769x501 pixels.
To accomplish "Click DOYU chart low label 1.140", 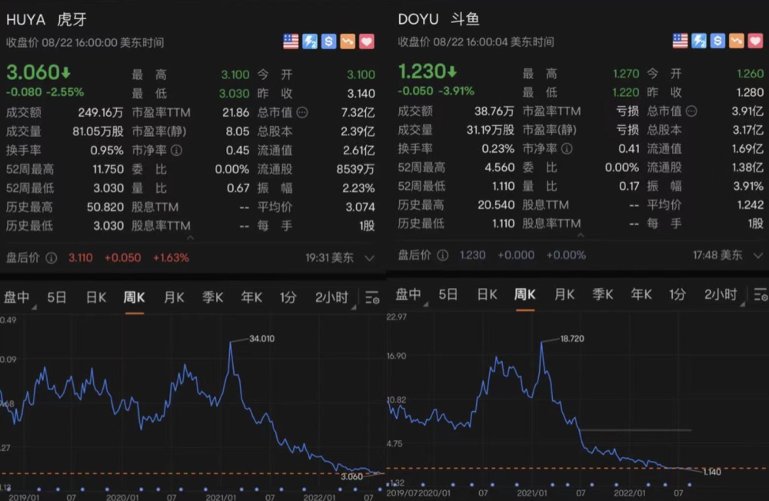I will (711, 472).
